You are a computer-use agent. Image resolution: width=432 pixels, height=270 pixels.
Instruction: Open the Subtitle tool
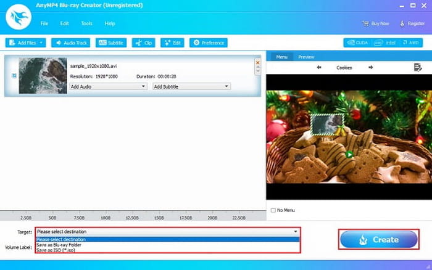coord(112,43)
